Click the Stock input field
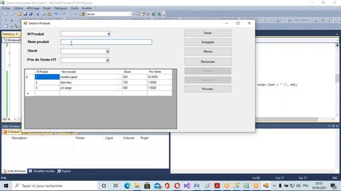341x191 pixels. 85,51
